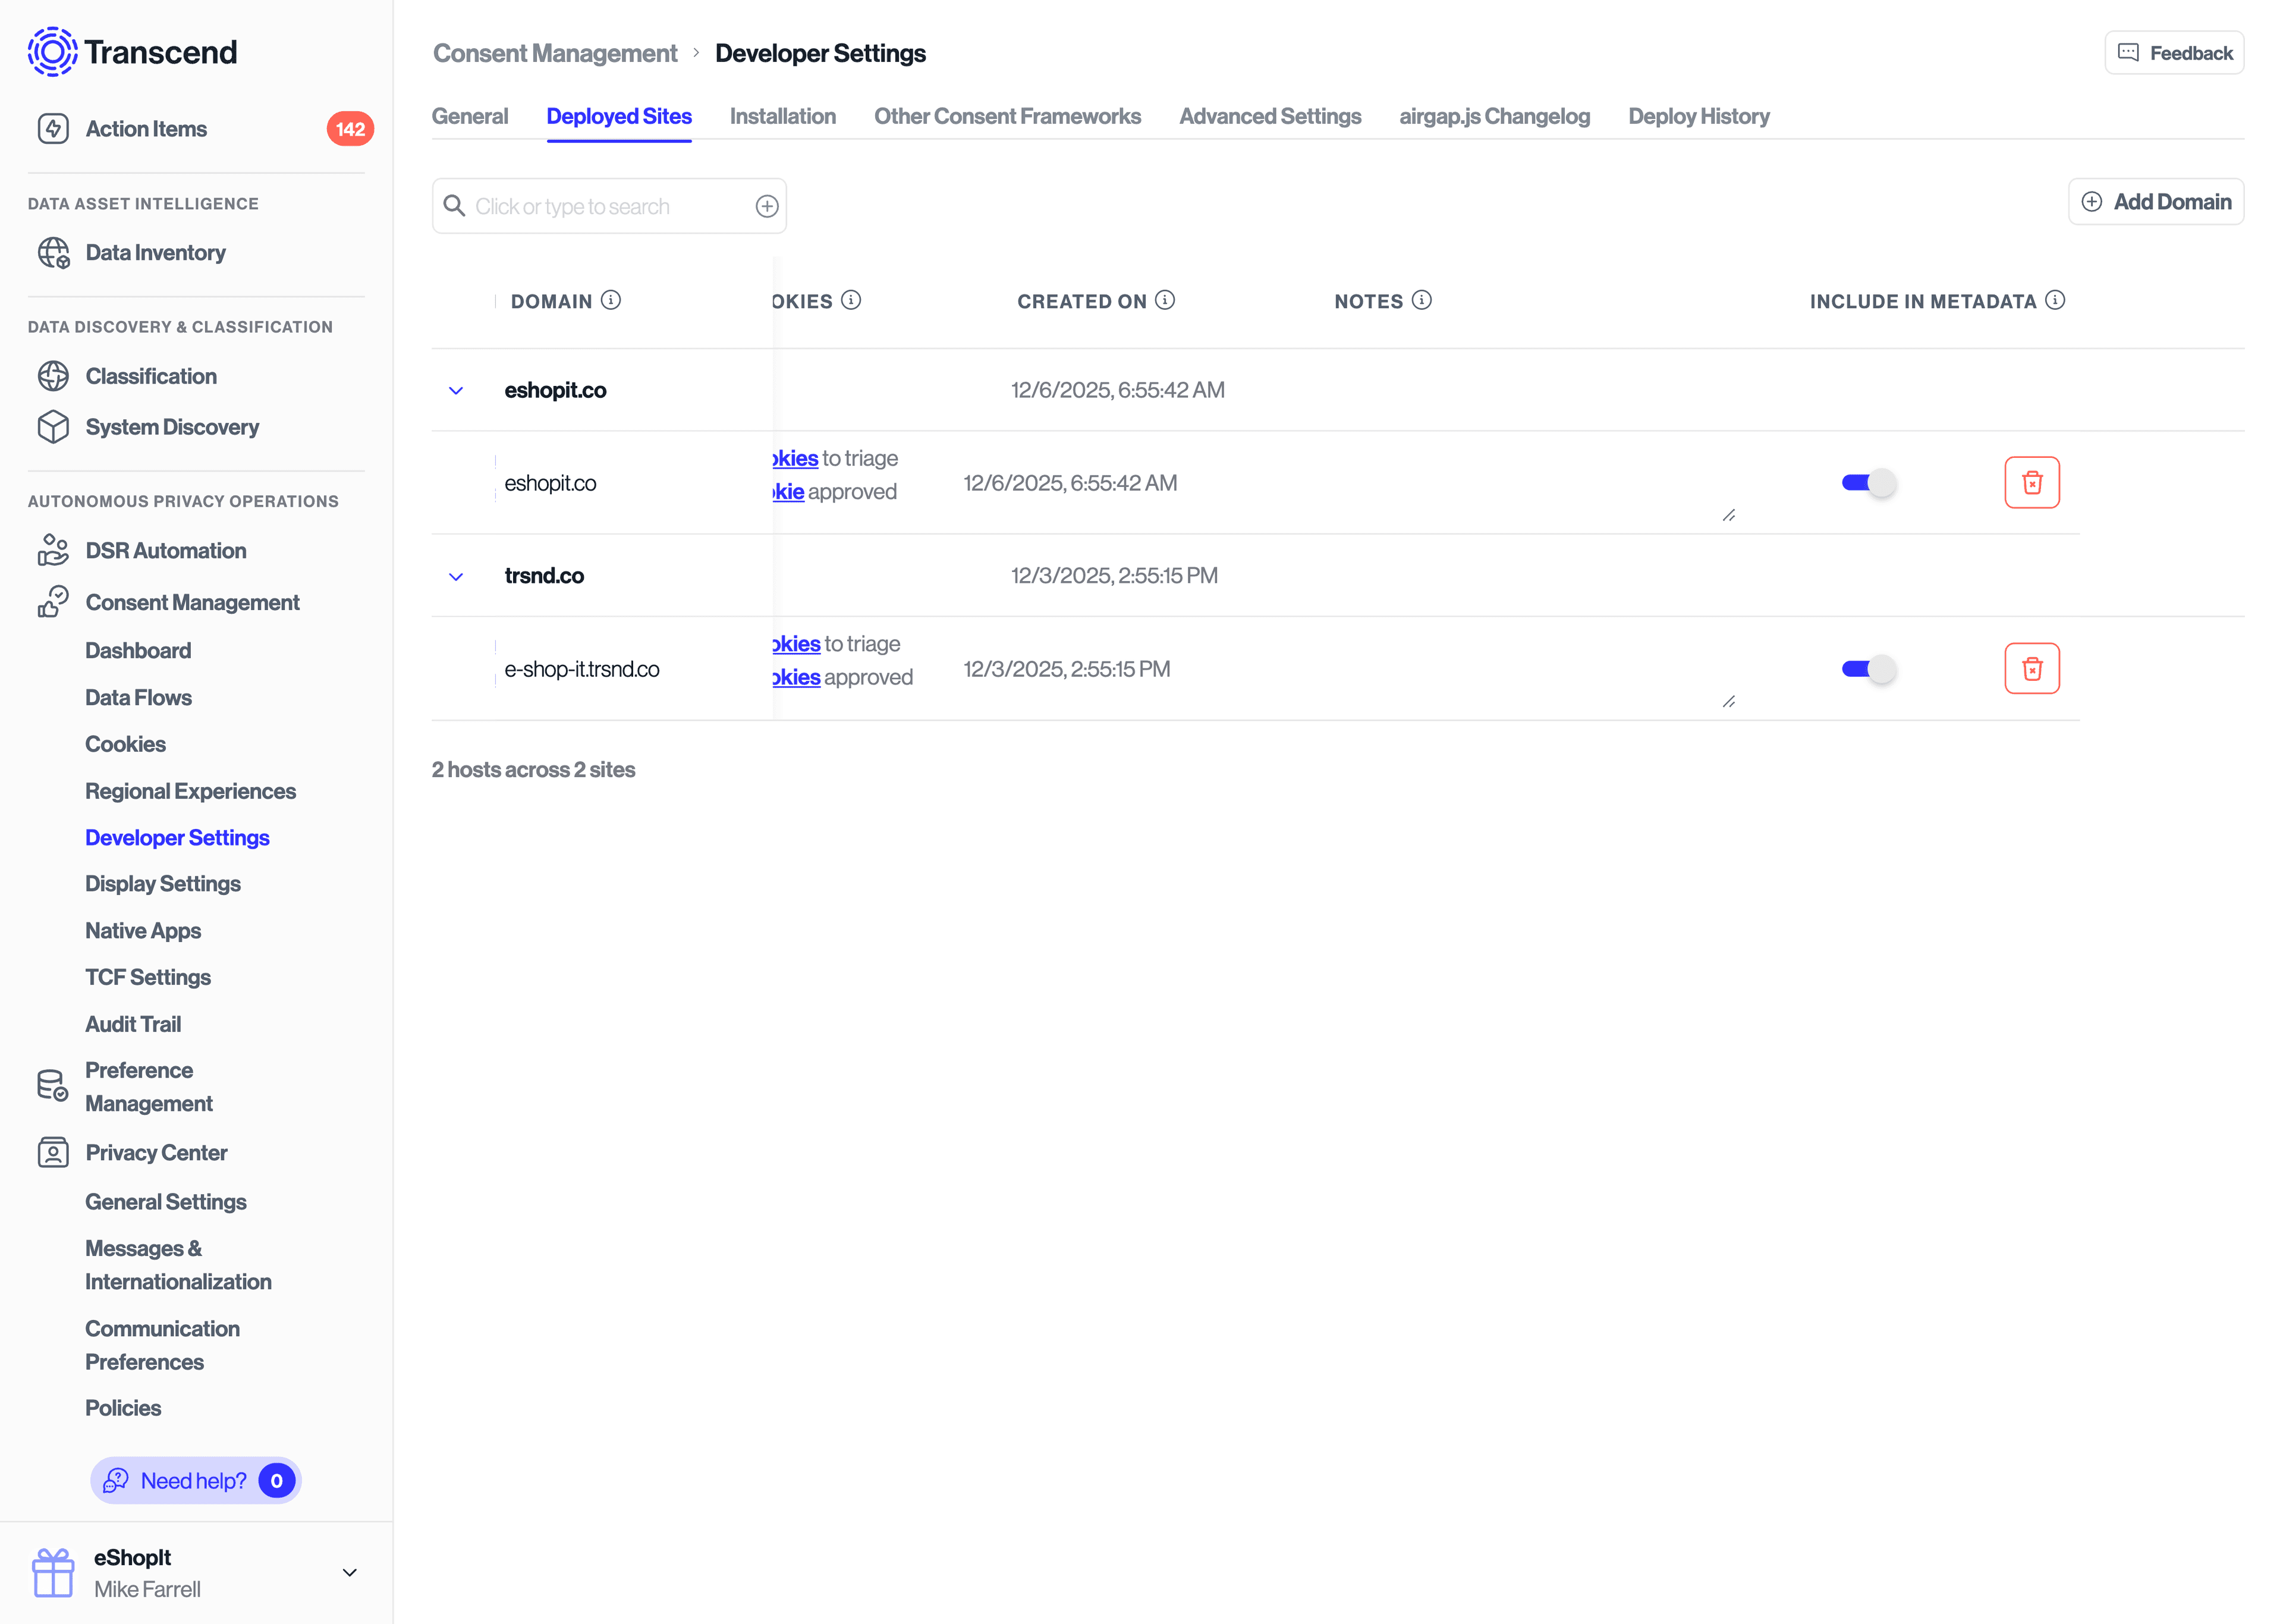Click the Add Domain button
2283x1624 pixels.
click(x=2156, y=201)
